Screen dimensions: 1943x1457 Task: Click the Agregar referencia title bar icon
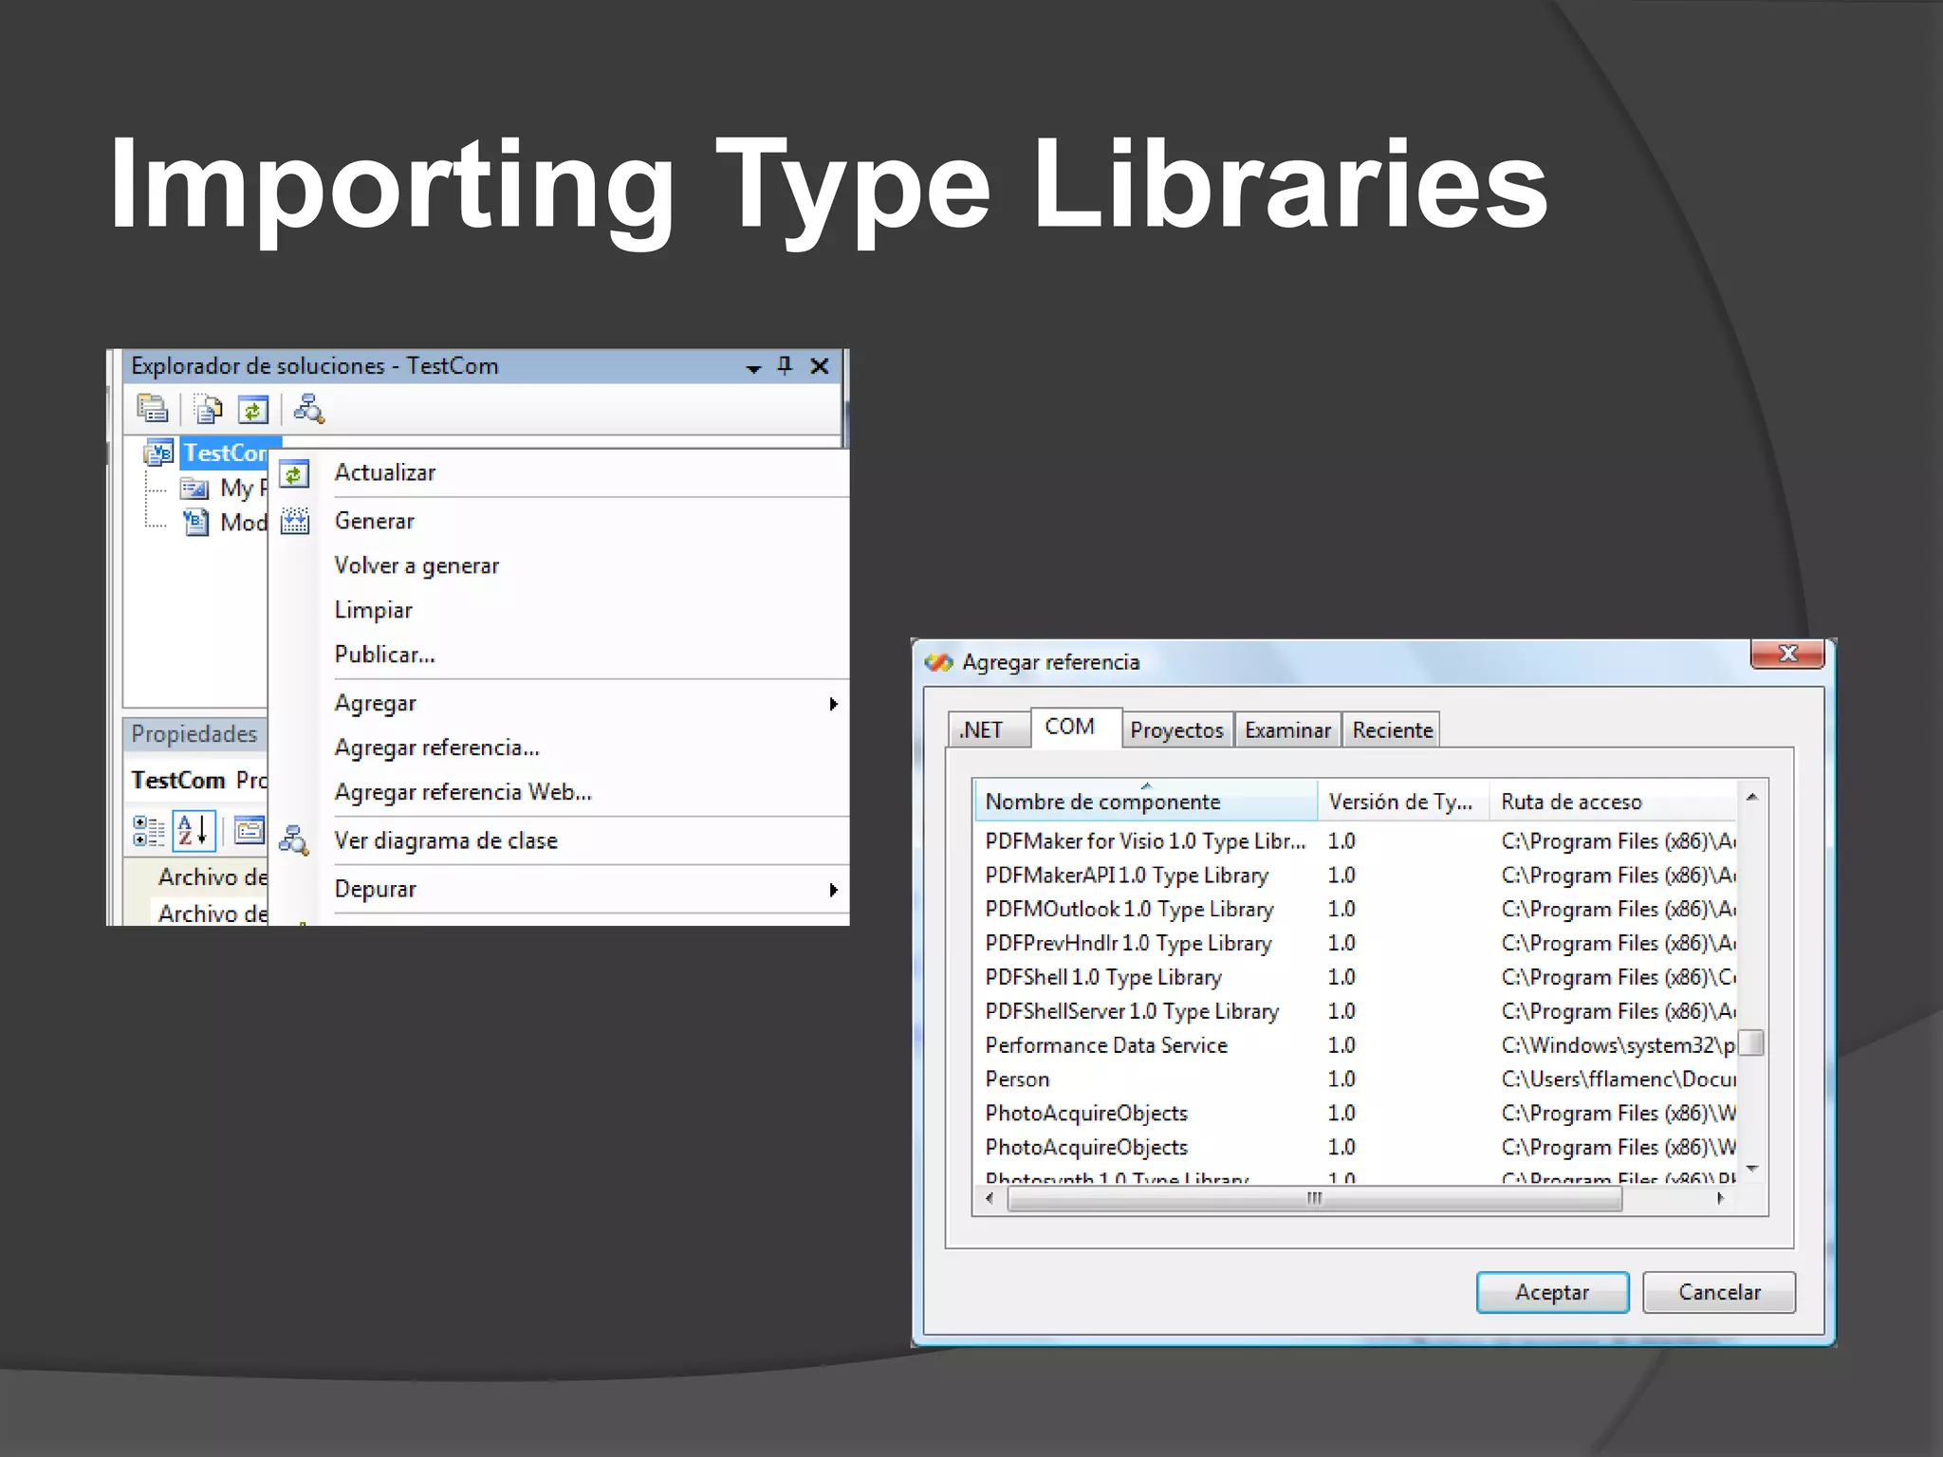[x=938, y=662]
